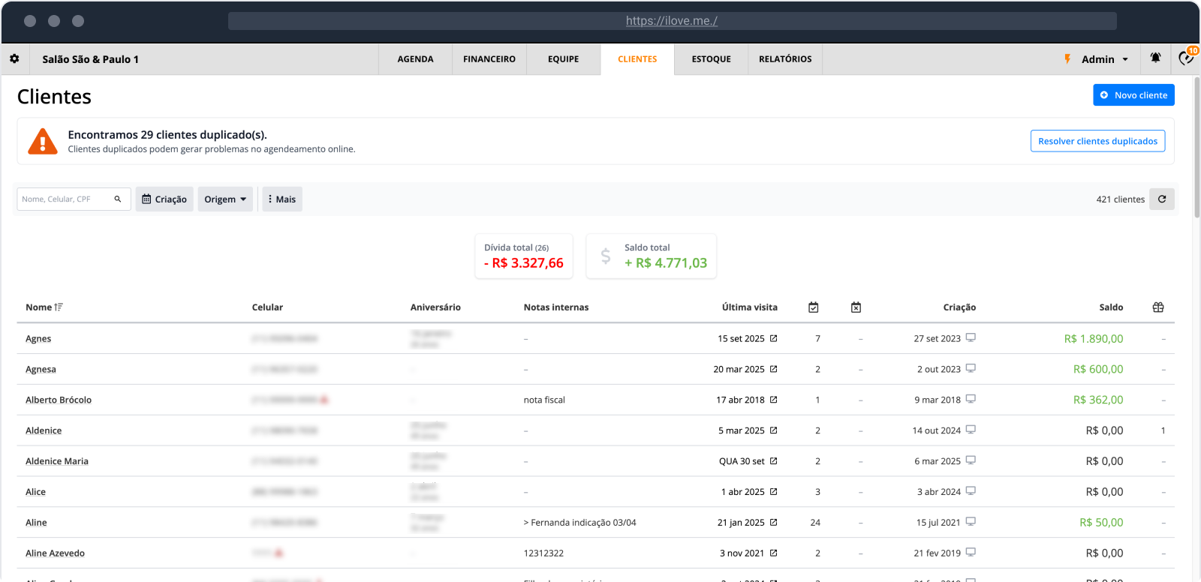1201x582 pixels.
Task: Open Alberto Brócolo last visit link icon
Action: pos(774,400)
